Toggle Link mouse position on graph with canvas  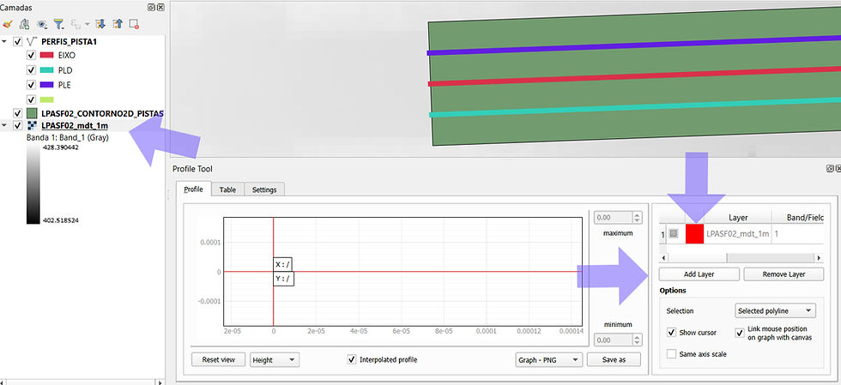click(740, 333)
